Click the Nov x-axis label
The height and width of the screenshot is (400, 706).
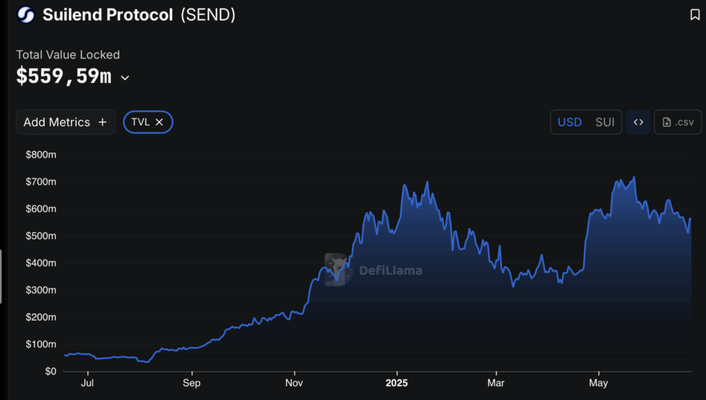click(x=294, y=383)
